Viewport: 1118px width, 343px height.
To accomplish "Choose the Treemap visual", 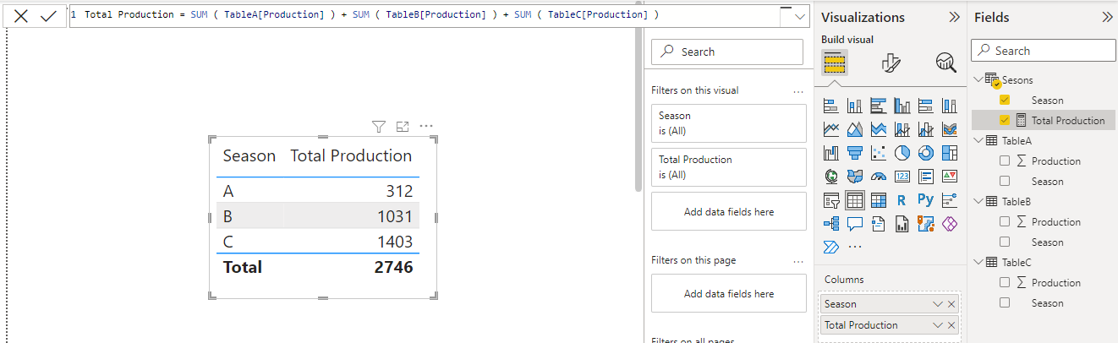I will (x=949, y=153).
